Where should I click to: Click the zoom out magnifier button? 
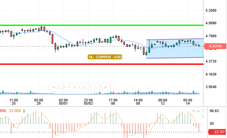pyautogui.click(x=74, y=87)
